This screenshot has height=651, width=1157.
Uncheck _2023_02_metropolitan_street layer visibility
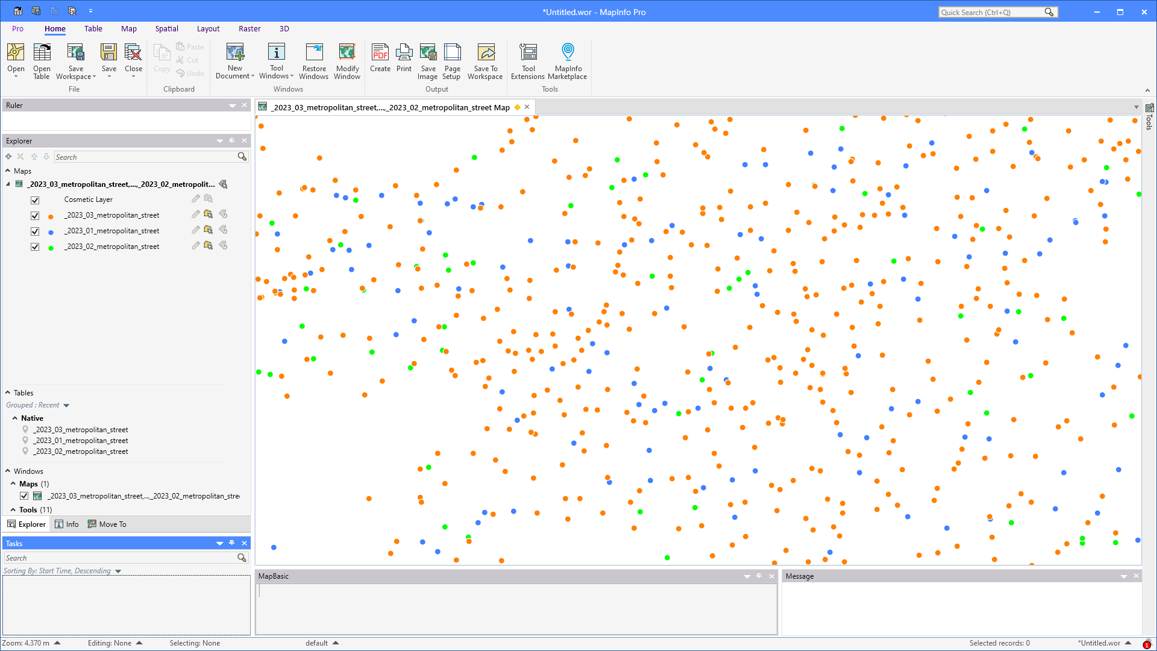click(35, 247)
